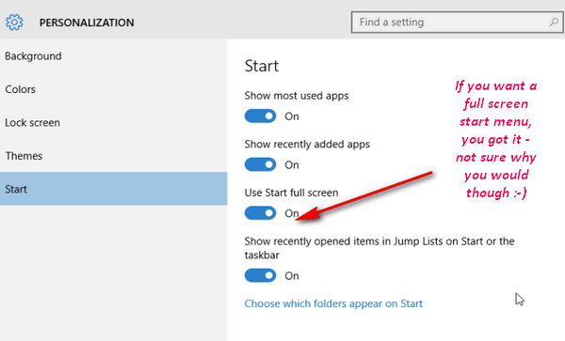565x341 pixels.
Task: Go to Lock screen settings
Action: [x=114, y=122]
